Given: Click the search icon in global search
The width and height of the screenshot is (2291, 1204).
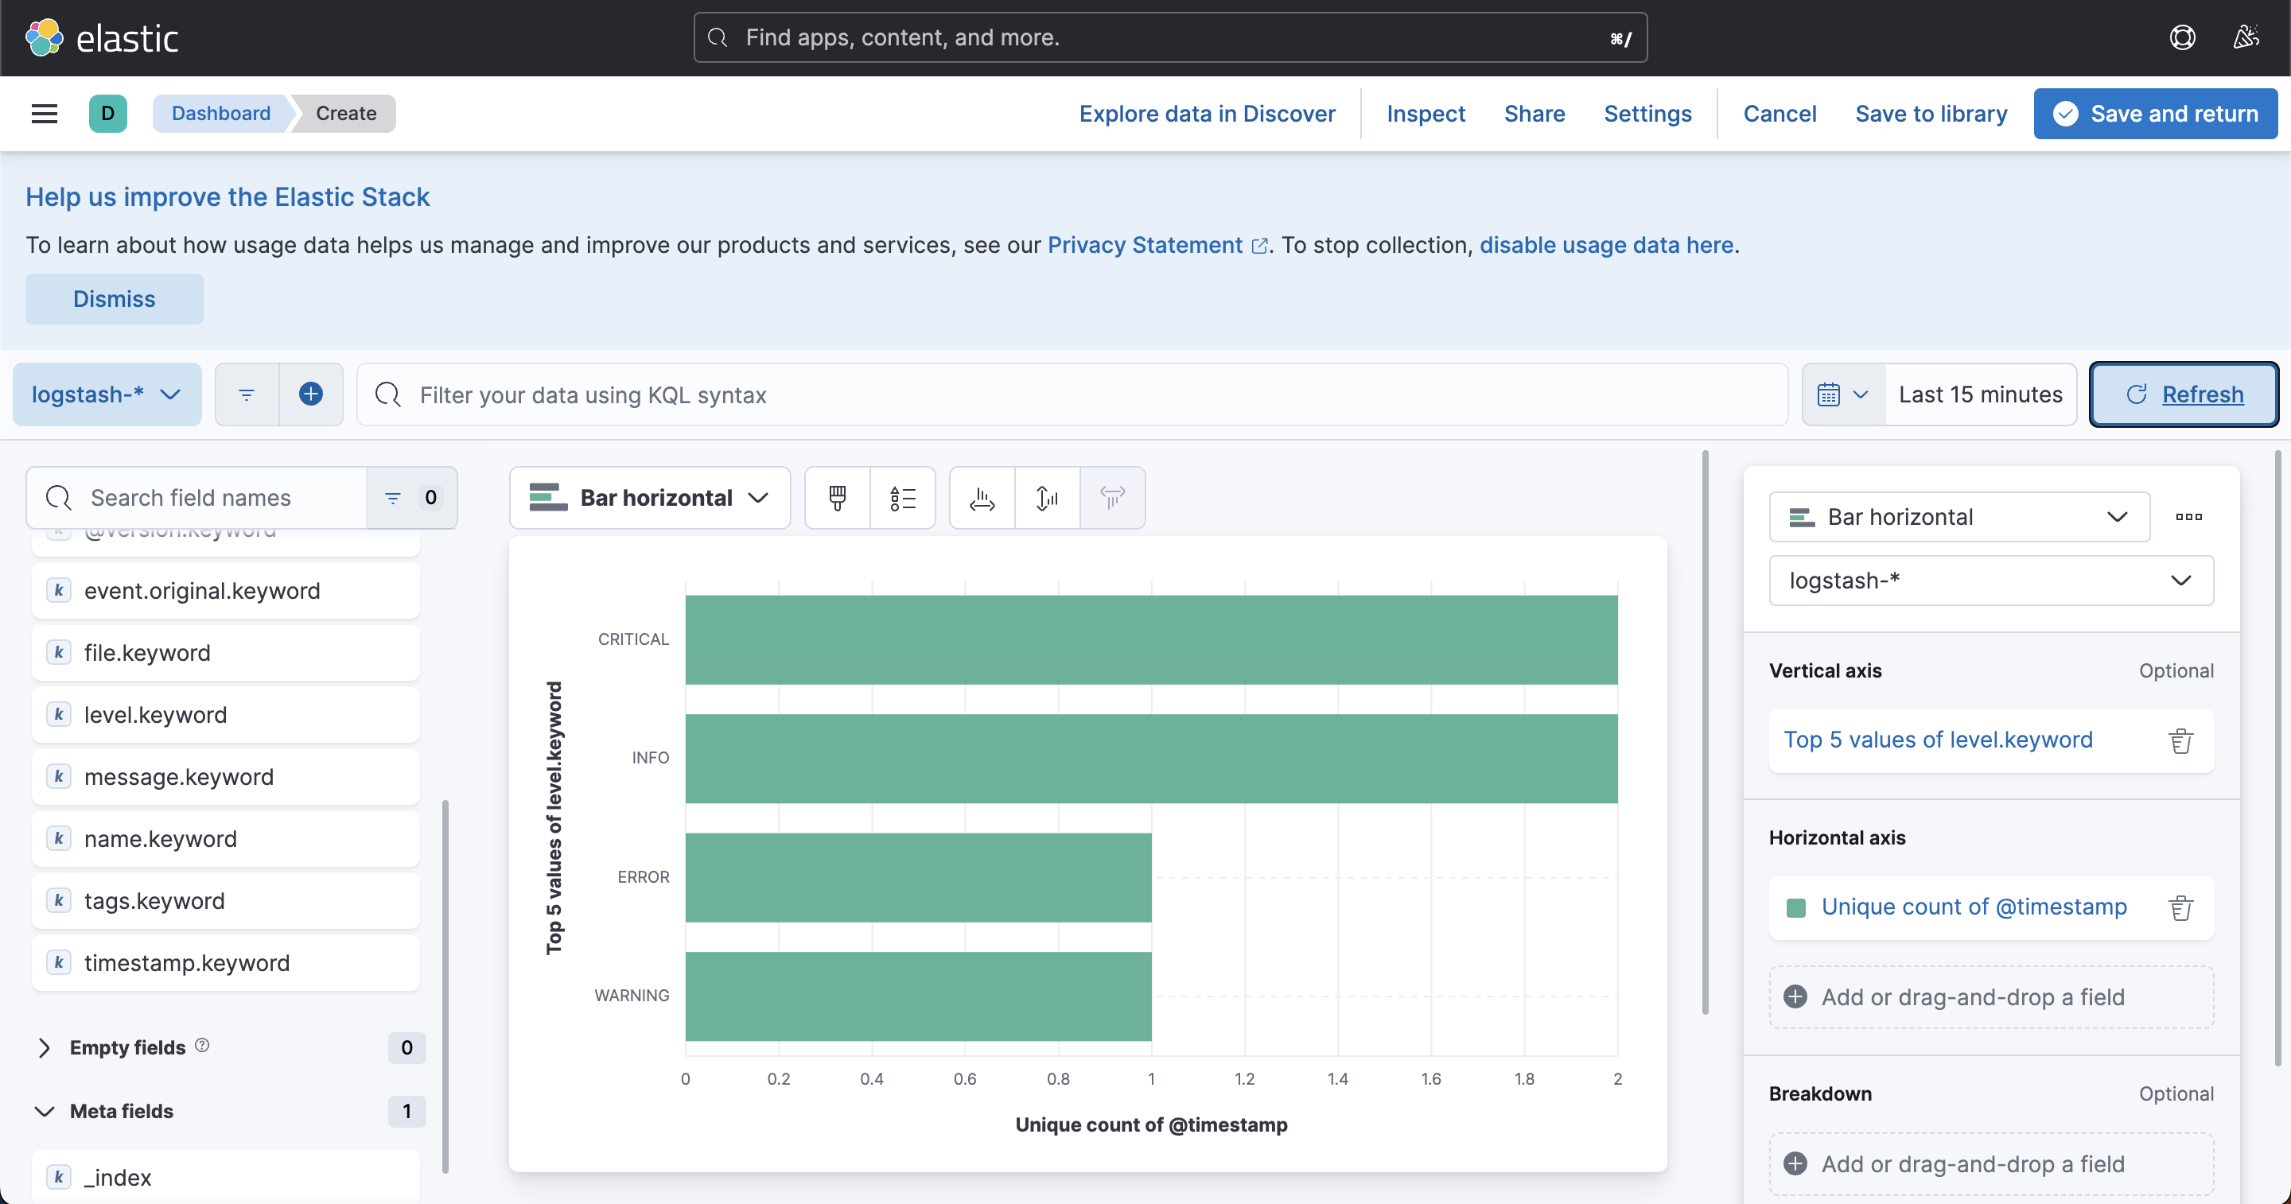Looking at the screenshot, I should pyautogui.click(x=718, y=37).
